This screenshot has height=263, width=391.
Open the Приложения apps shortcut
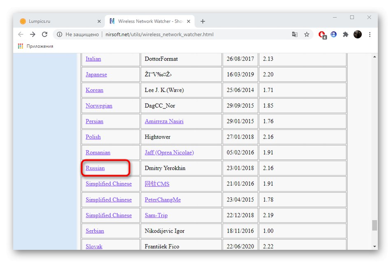tap(36, 46)
